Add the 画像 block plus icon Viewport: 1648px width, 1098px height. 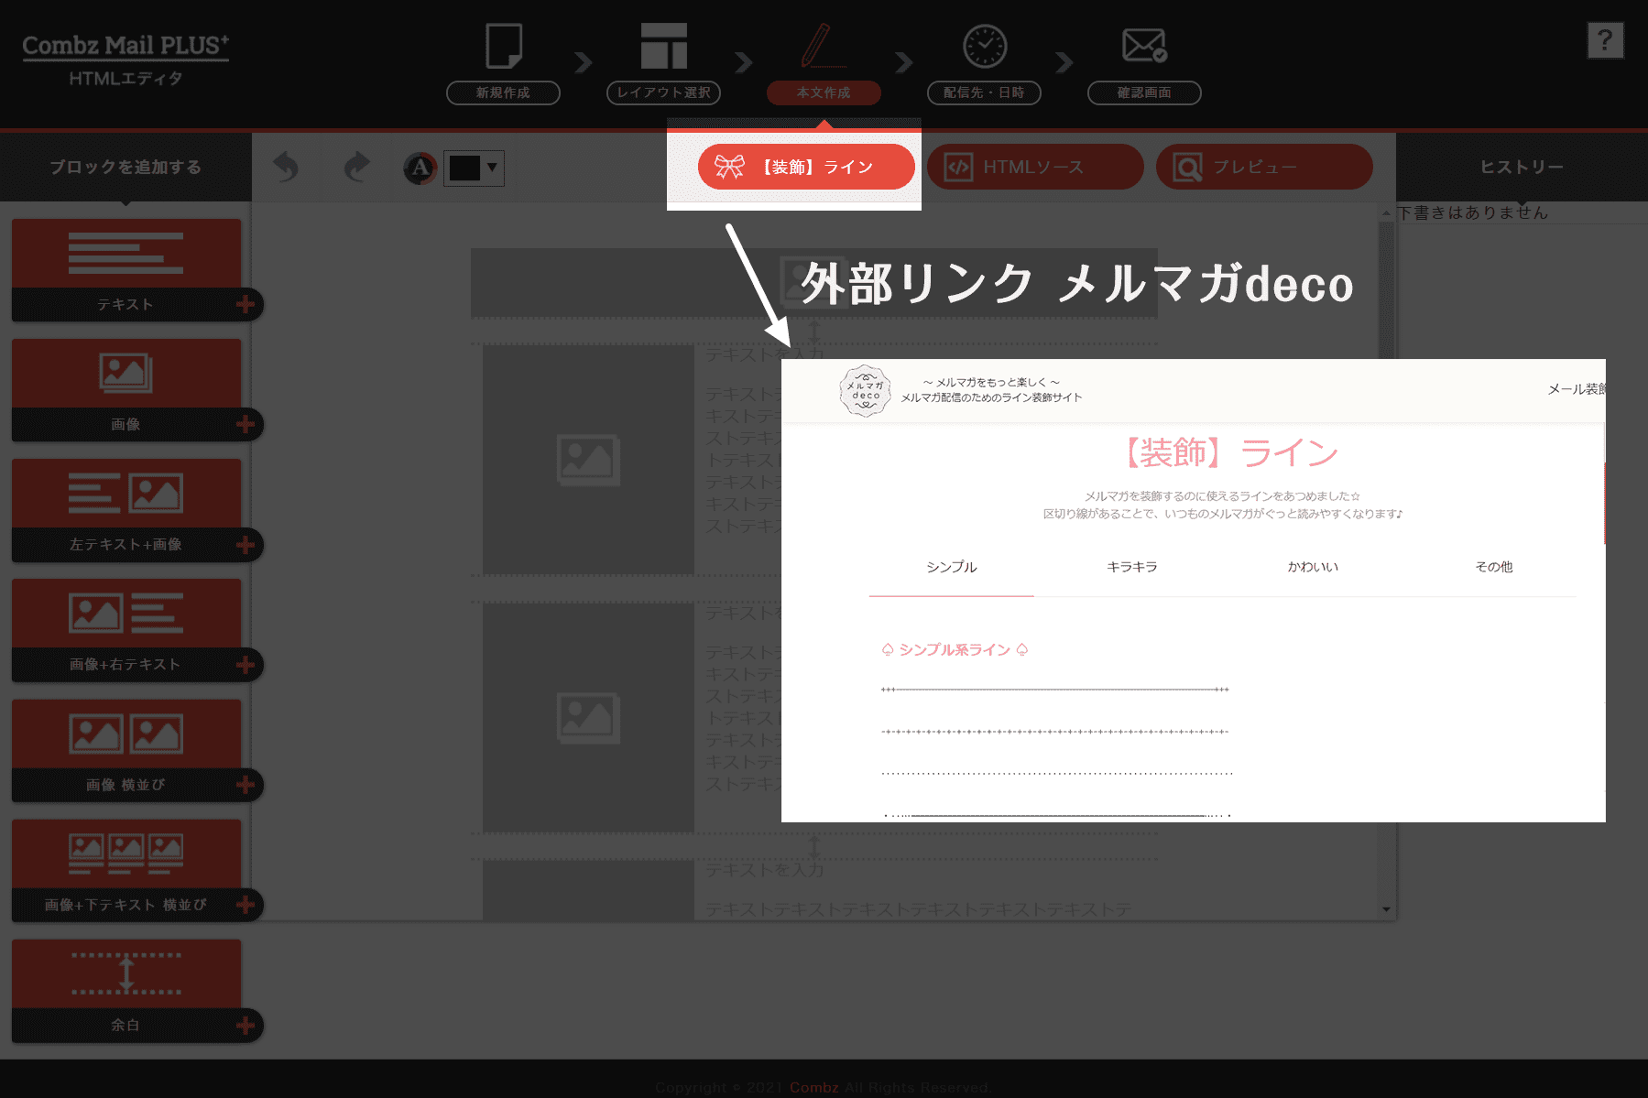(245, 424)
